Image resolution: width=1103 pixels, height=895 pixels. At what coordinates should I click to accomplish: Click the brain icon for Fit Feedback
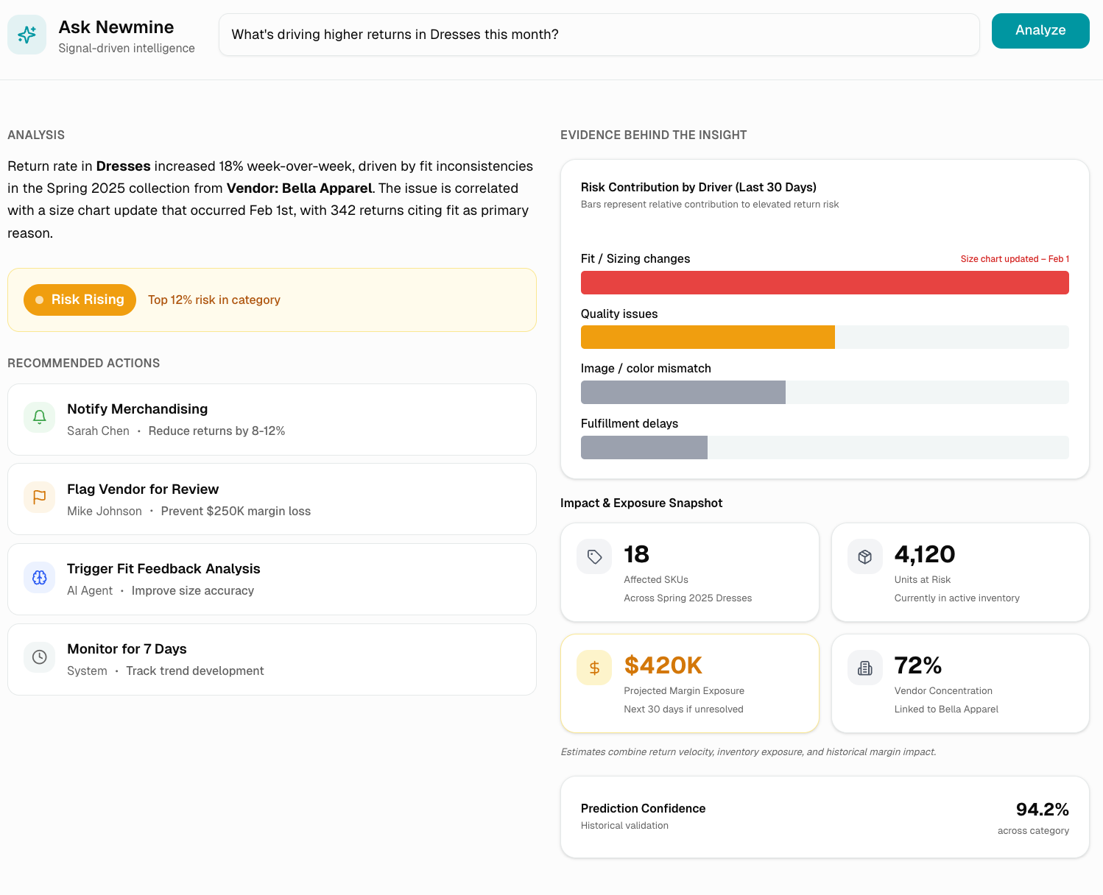coord(40,578)
